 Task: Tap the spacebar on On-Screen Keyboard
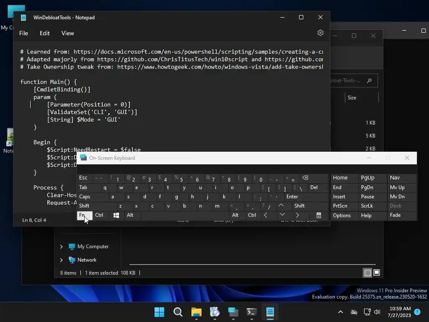[x=185, y=215]
